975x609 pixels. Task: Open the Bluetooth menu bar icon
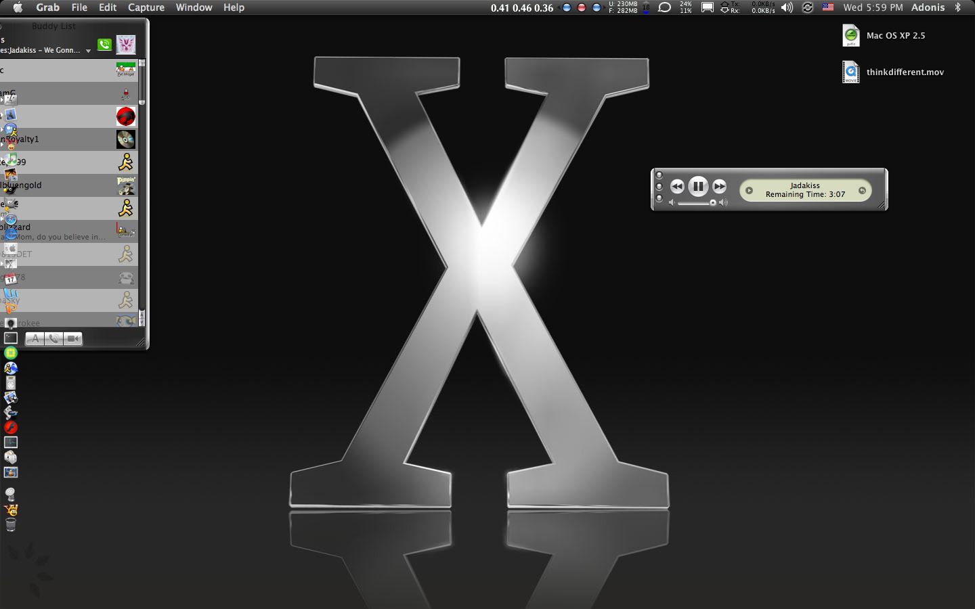pyautogui.click(x=958, y=7)
